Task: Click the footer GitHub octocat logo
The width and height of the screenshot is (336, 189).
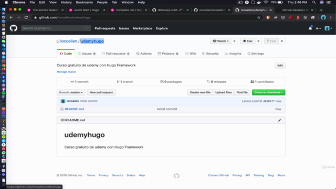Action: click(x=176, y=176)
